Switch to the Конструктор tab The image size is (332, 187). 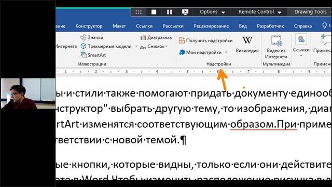pos(89,26)
